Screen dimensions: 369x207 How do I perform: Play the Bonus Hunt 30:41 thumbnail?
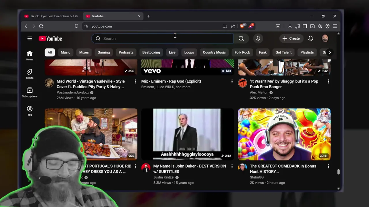pos(284,134)
